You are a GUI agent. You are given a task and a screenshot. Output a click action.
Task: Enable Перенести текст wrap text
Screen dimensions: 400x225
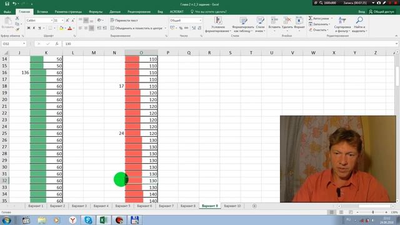point(124,20)
